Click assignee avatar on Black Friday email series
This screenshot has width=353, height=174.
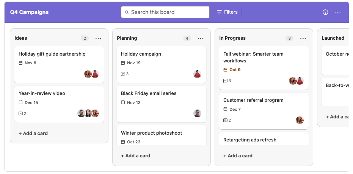(x=197, y=113)
